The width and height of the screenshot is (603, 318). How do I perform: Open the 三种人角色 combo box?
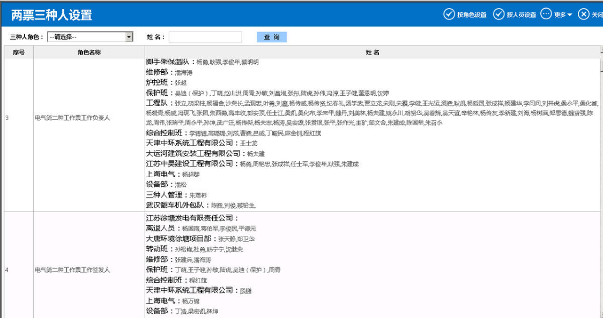click(90, 37)
